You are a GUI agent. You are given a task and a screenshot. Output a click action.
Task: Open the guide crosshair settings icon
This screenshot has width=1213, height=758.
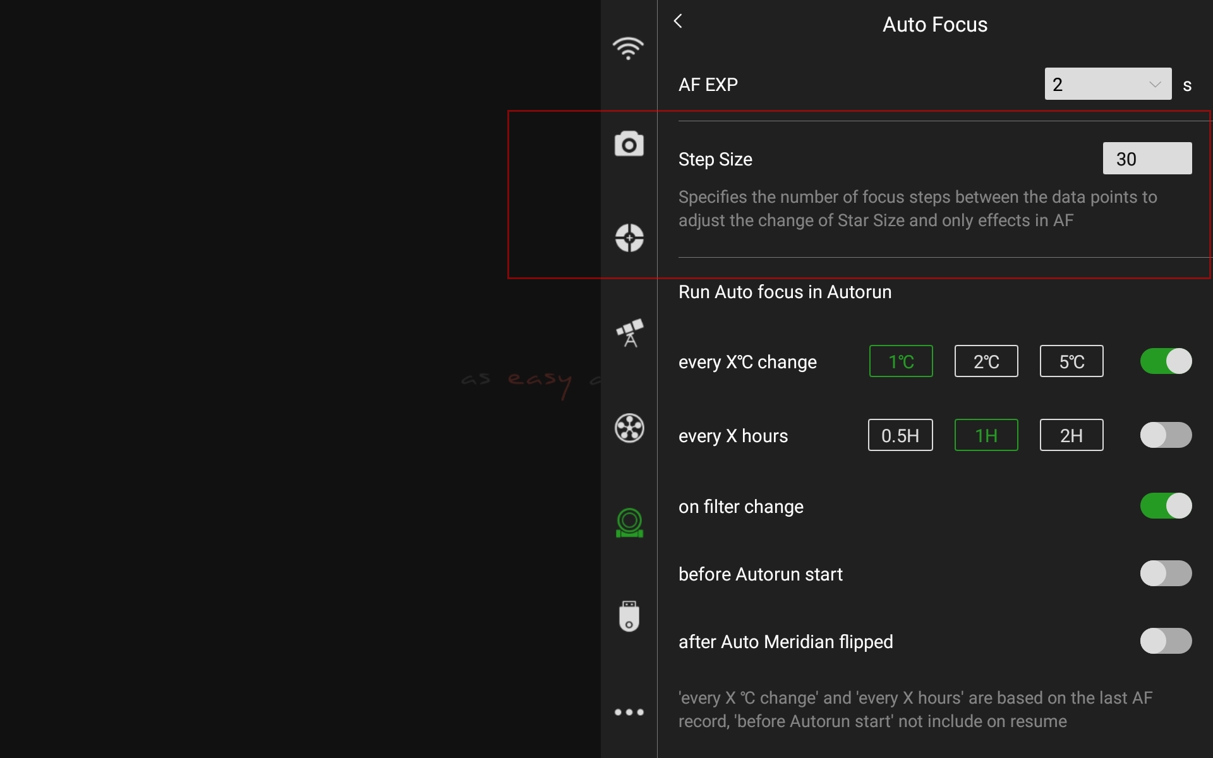(x=629, y=238)
